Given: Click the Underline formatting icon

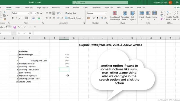Looking at the screenshot, I should pos(19,18).
